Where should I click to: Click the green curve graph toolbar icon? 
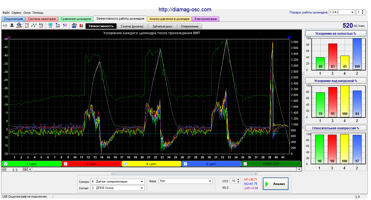point(34,26)
